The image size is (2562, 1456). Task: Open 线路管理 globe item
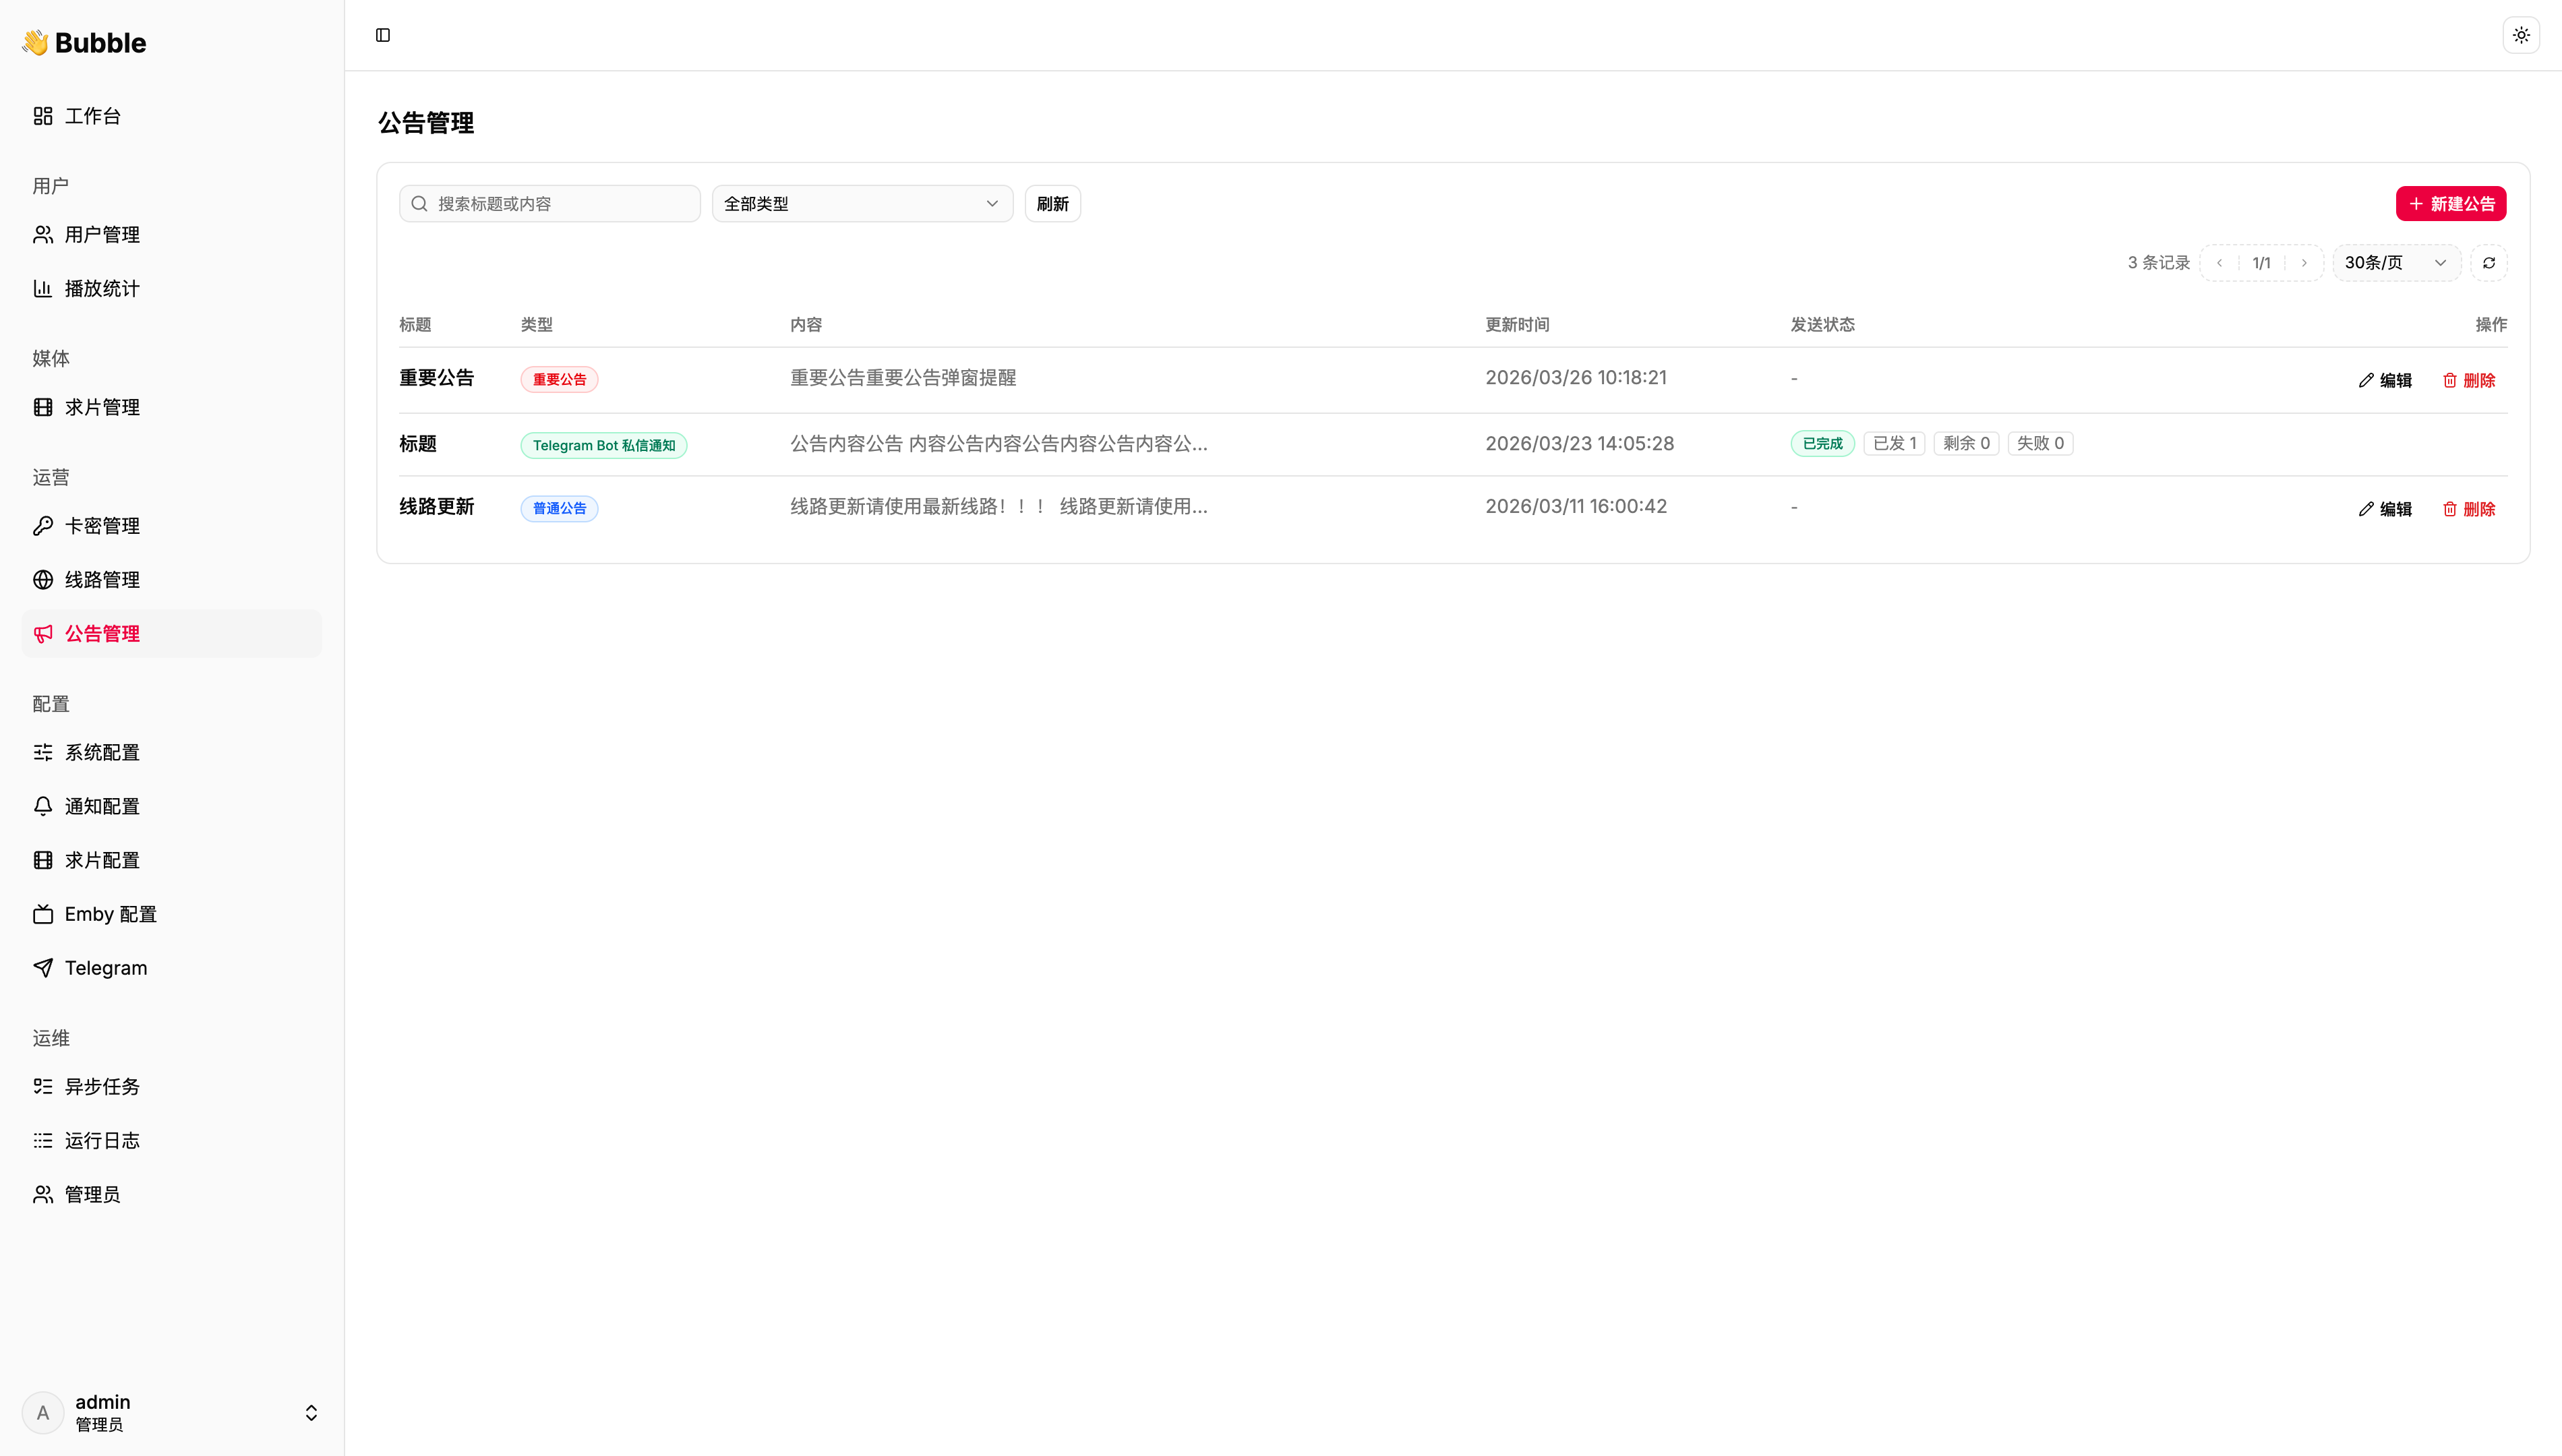pos(101,580)
